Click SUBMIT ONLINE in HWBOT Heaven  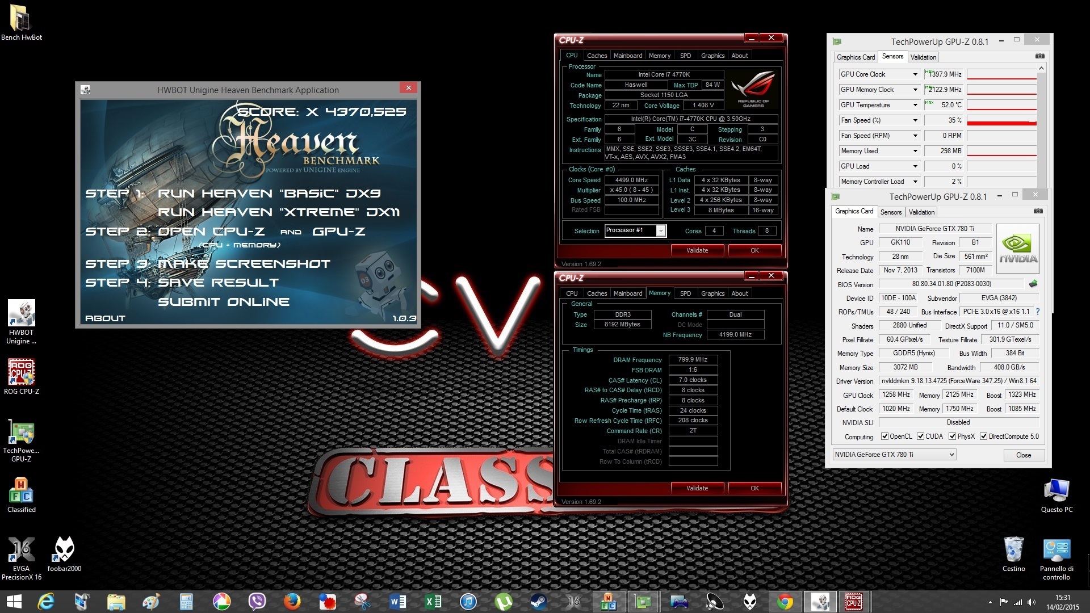click(x=224, y=302)
